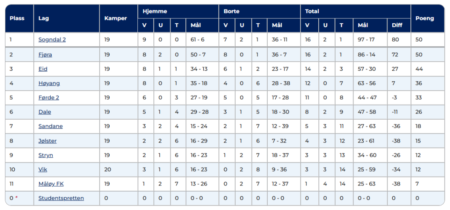Click the Poeng column header

(x=425, y=18)
